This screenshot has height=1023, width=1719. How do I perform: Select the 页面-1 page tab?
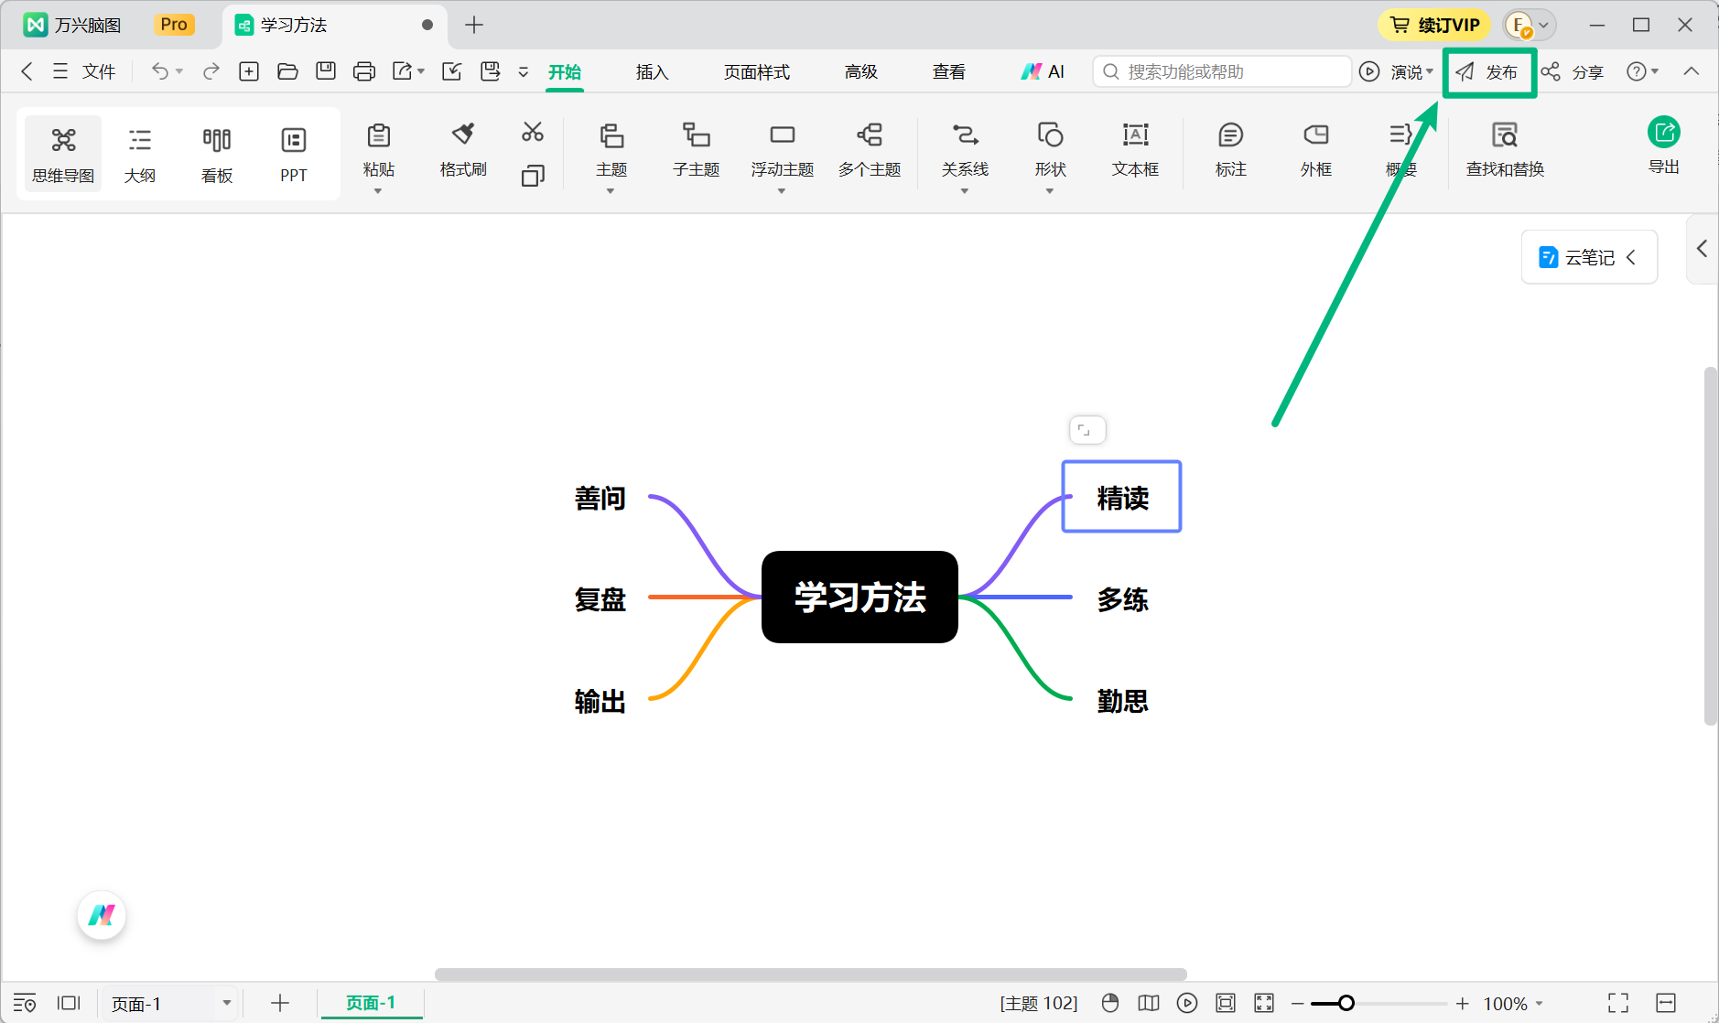[371, 1003]
